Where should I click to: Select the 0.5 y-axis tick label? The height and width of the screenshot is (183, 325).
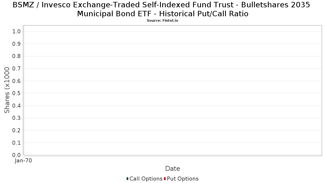(x=17, y=93)
